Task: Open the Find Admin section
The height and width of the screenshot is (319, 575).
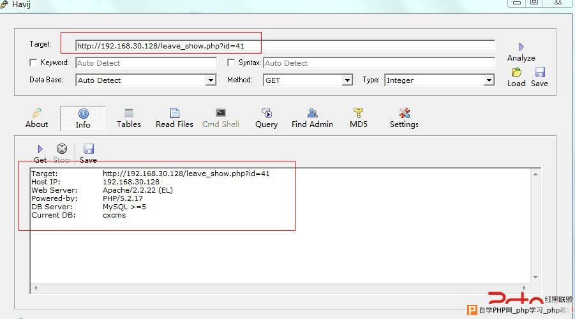Action: tap(313, 118)
